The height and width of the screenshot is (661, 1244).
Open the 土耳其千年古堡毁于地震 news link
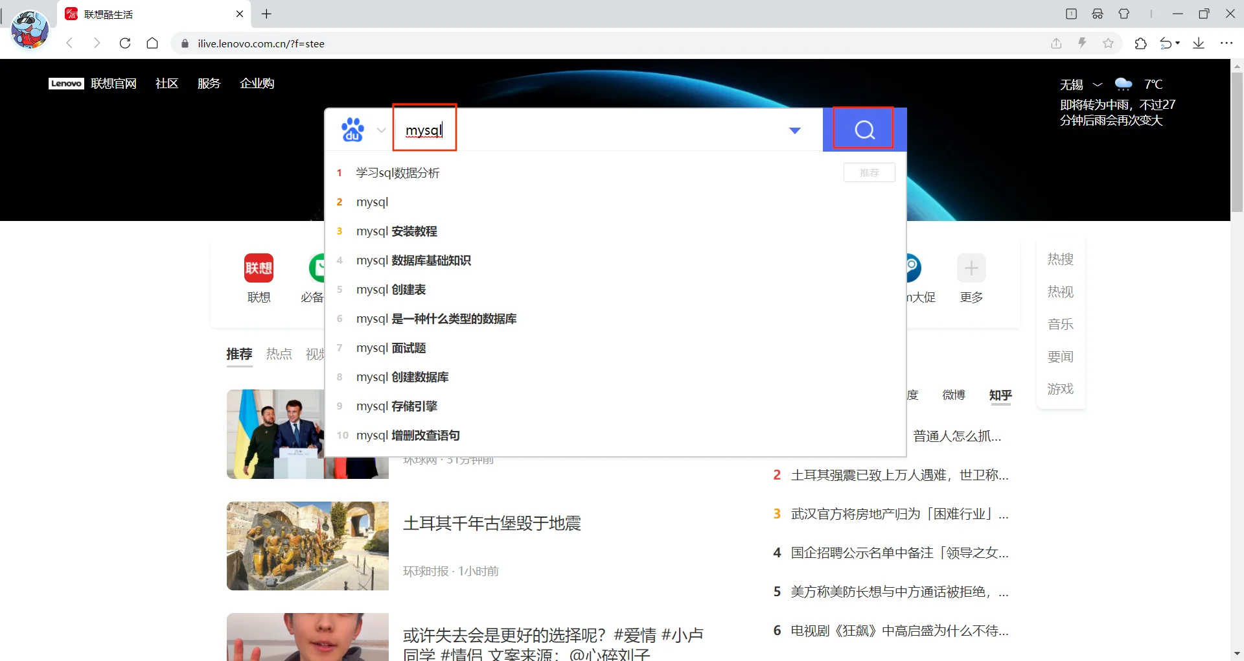(x=491, y=524)
